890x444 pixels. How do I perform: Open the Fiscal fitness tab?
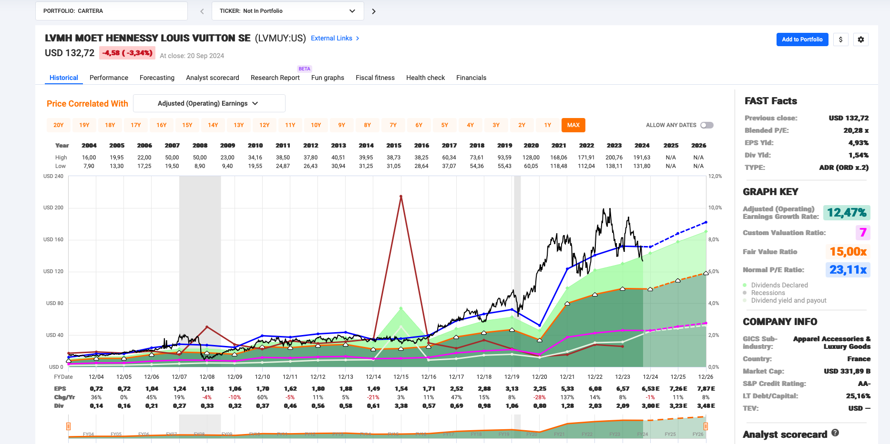point(375,78)
